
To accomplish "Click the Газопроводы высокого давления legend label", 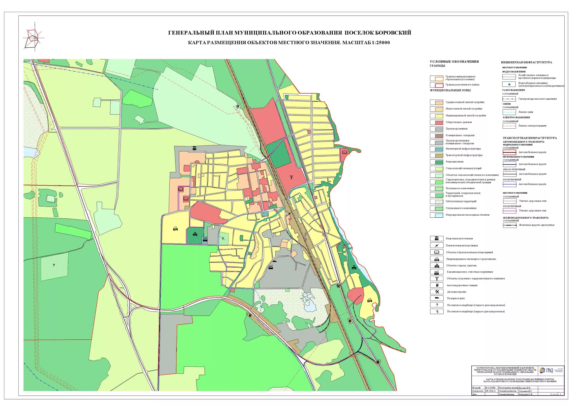I will tap(537, 99).
